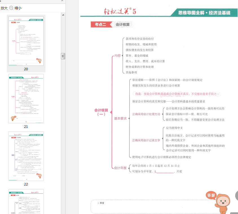Click the line starting 依法建账

pos(167,80)
